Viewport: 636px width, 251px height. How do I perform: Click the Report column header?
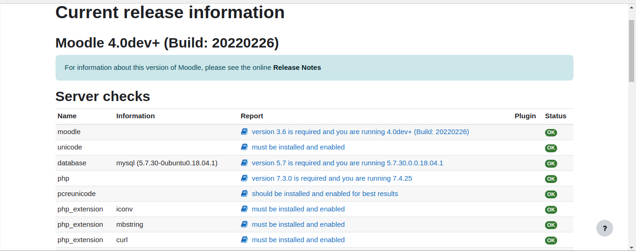[x=252, y=116]
